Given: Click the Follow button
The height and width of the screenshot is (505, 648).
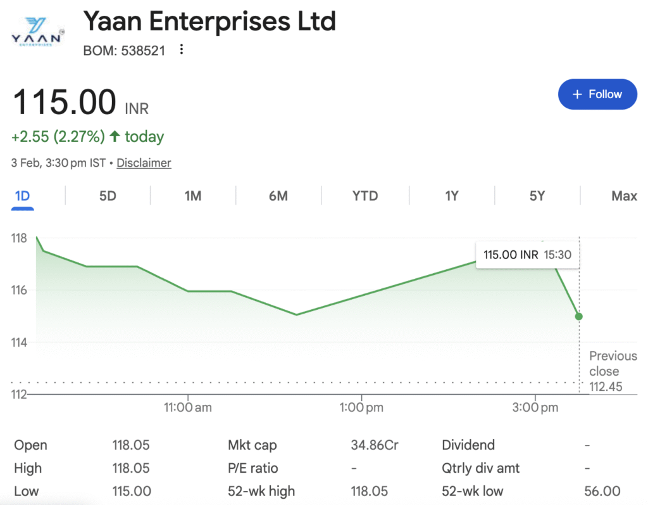Looking at the screenshot, I should tap(597, 94).
